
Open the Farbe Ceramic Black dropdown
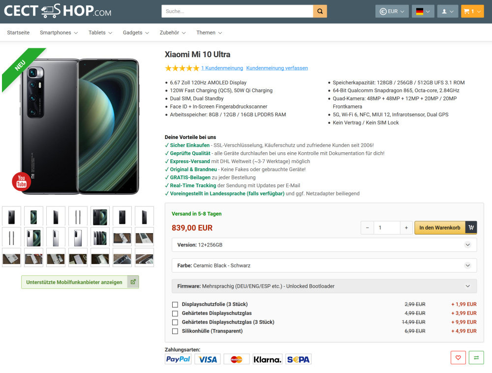click(x=324, y=266)
